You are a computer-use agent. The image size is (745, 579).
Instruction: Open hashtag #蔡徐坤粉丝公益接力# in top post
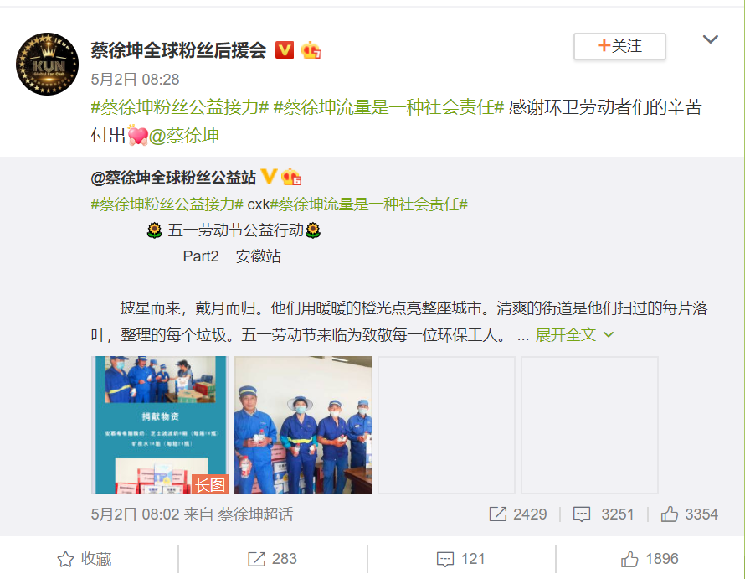[180, 107]
